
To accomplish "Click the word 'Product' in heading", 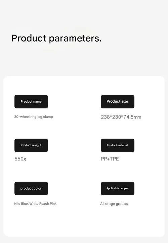I will coord(29,38).
